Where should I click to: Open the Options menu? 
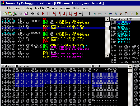52,8
